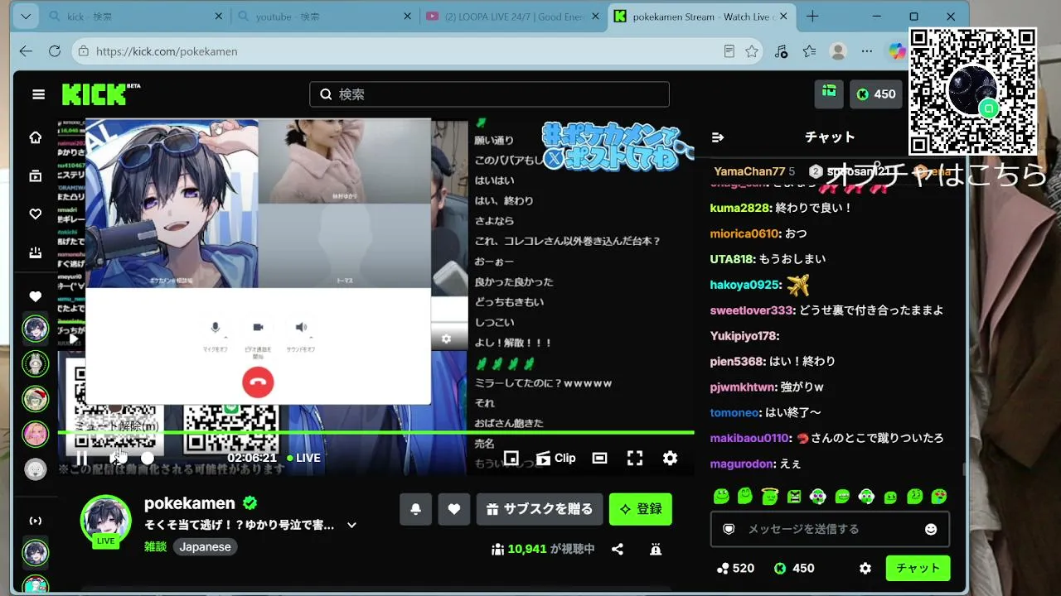
Task: Pause the live stream playback
Action: tap(81, 458)
